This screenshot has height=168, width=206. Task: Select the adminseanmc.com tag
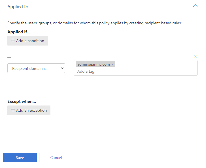[94, 64]
